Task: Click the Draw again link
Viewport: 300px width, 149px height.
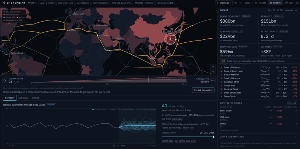Action: (x=177, y=119)
